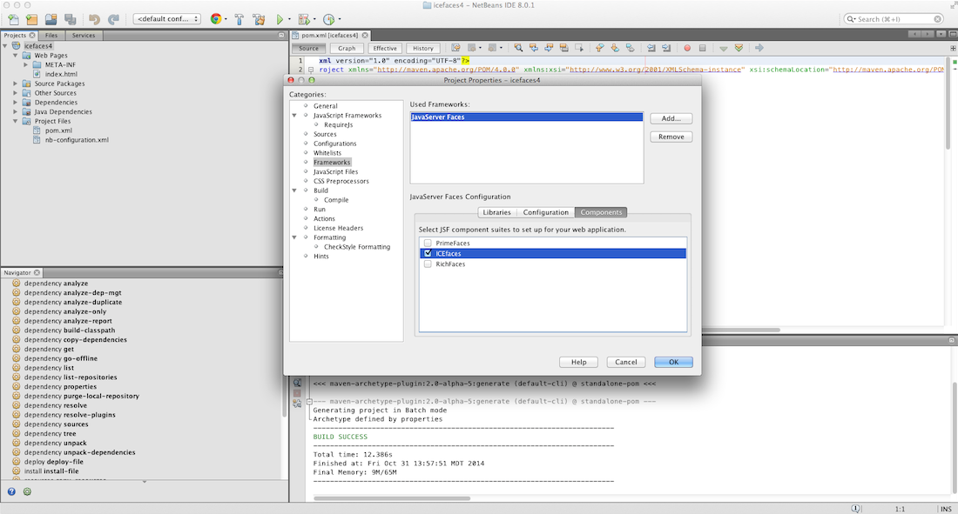Open the Services panel tab

pyautogui.click(x=84, y=35)
